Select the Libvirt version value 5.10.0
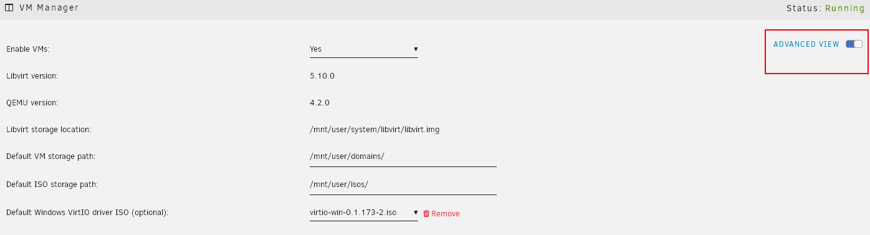870x235 pixels. click(x=322, y=76)
